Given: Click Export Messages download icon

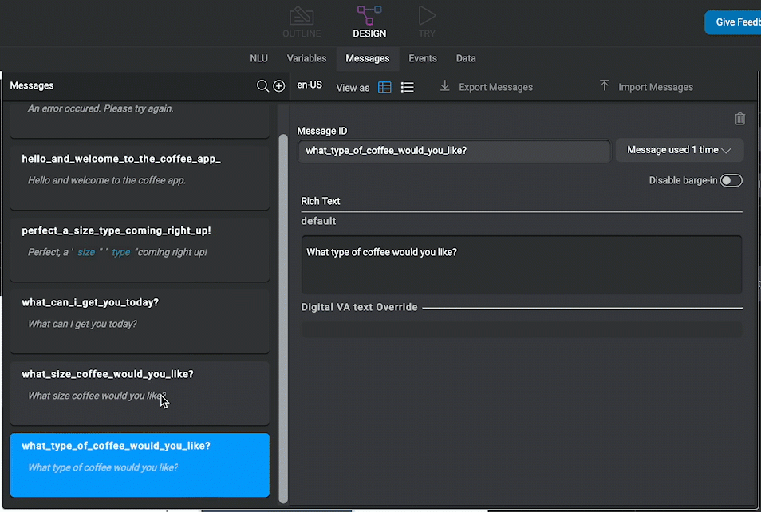Looking at the screenshot, I should (x=444, y=86).
